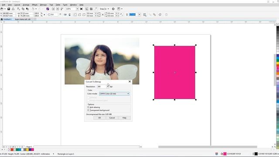Click the Open file icon in toolbar
Screen dimensions: 279x157
click(2, 9)
